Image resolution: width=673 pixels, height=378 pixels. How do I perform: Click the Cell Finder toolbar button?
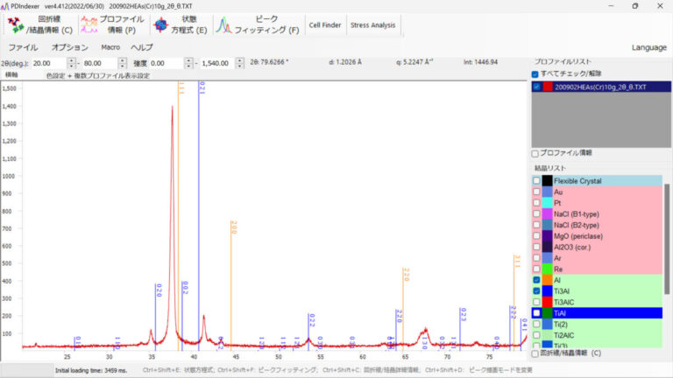click(325, 25)
